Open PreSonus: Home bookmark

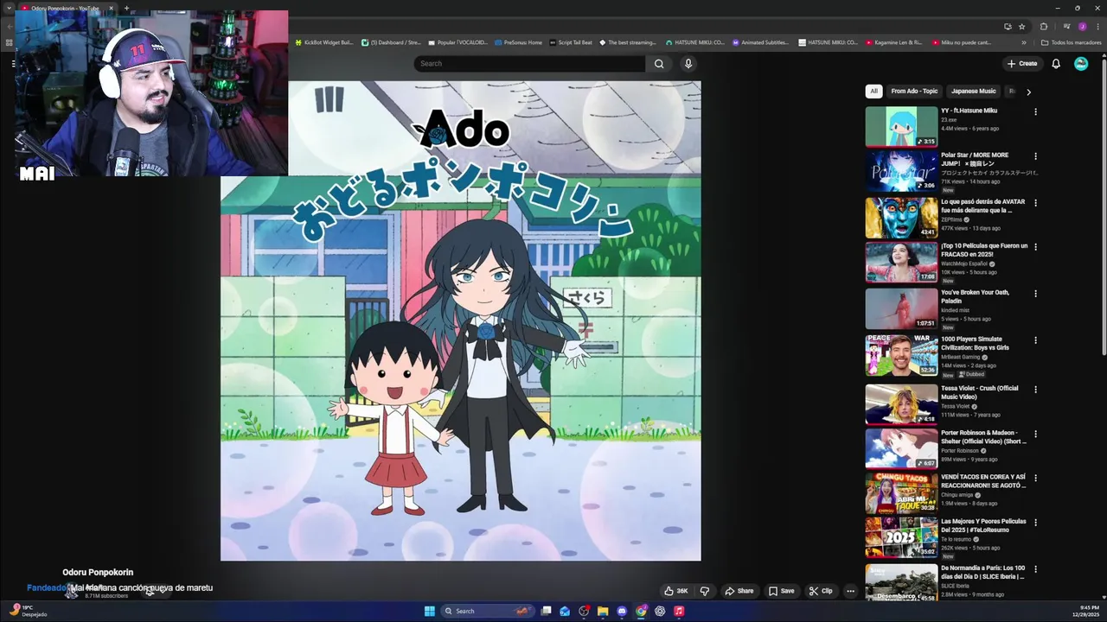tap(519, 42)
